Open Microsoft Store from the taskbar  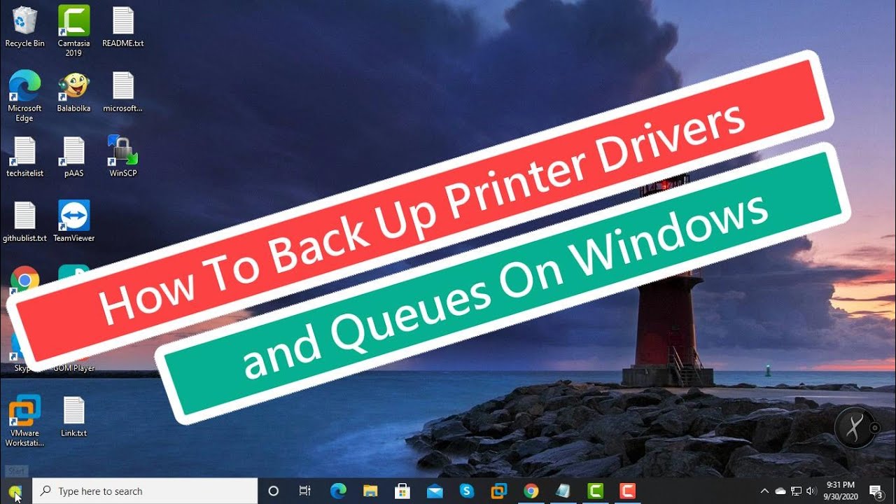[402, 491]
